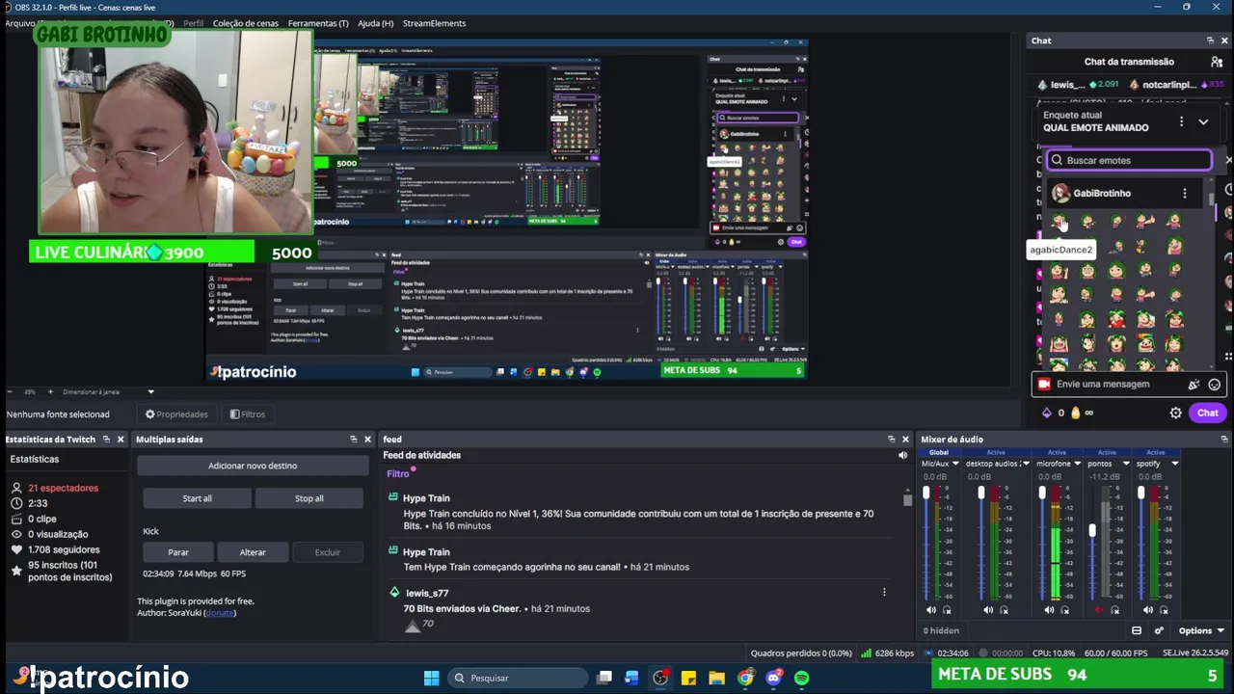Undock Estatísticas da Twitch panel

tap(106, 440)
